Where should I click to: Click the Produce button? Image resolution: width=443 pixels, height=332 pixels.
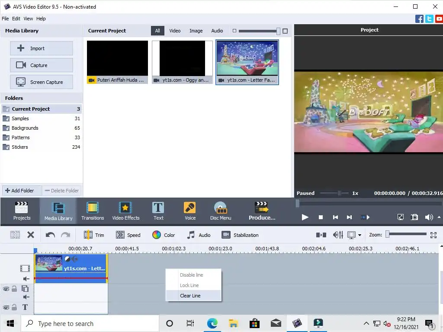tap(262, 211)
